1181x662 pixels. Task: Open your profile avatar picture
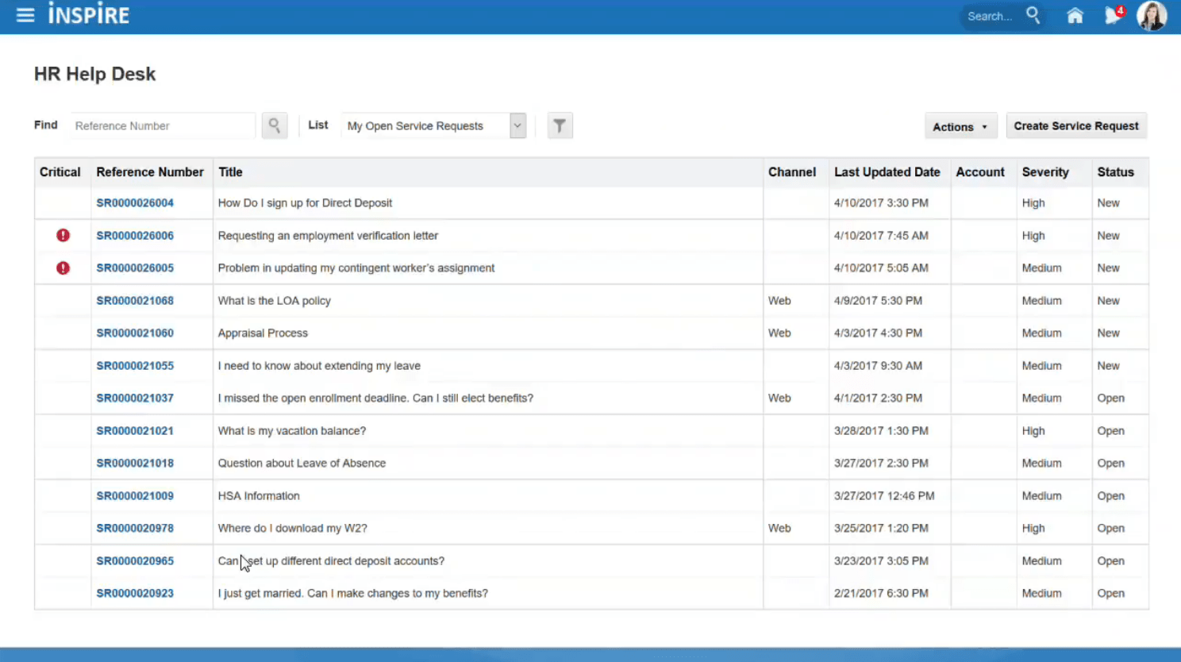[1152, 15]
